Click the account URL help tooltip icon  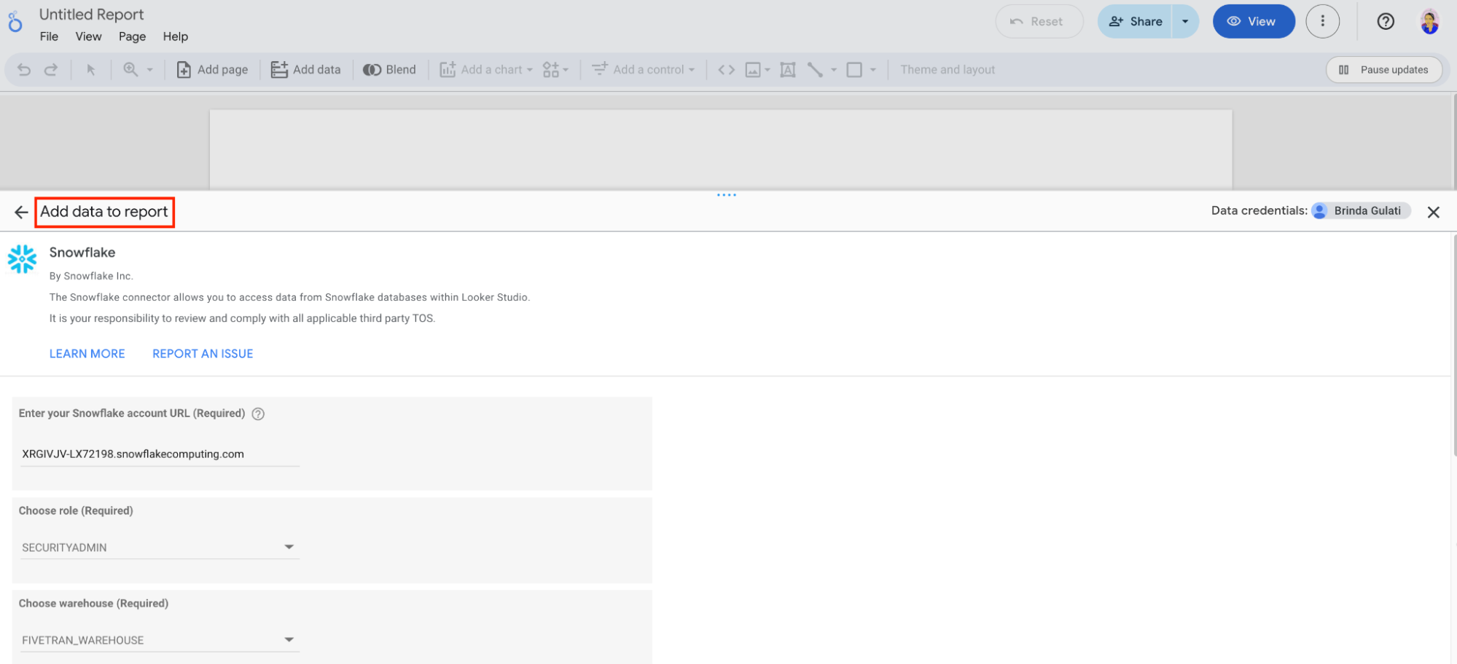pos(258,414)
